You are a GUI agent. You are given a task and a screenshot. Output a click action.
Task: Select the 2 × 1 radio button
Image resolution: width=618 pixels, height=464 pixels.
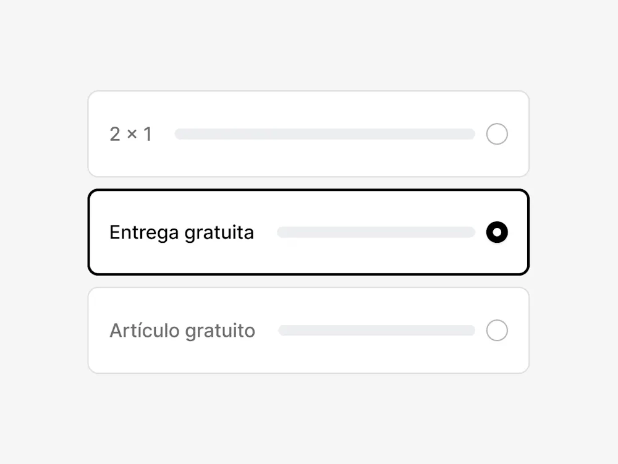pos(497,134)
